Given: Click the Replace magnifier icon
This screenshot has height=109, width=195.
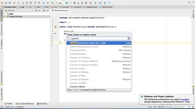Looking at the screenshot, I should (x=39, y=3).
